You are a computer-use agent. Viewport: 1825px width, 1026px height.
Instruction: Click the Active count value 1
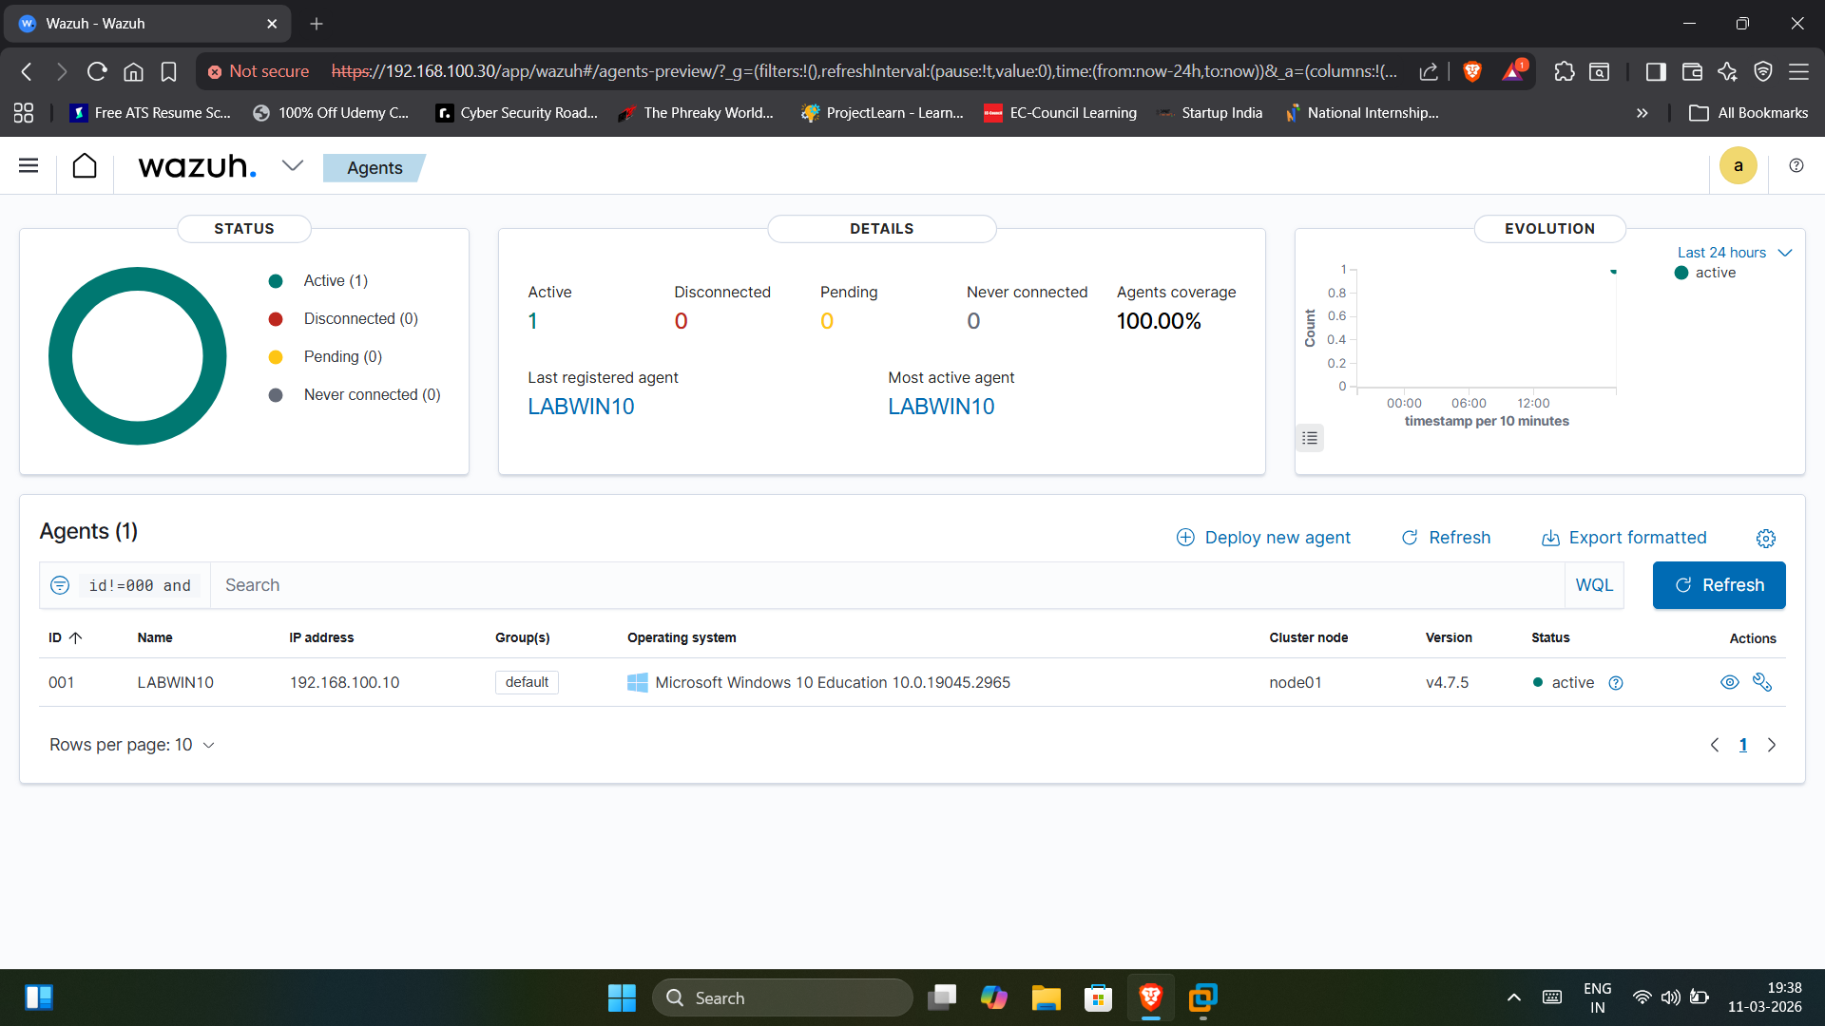click(x=533, y=321)
